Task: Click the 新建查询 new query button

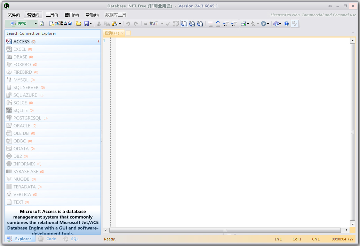Action: pyautogui.click(x=61, y=24)
